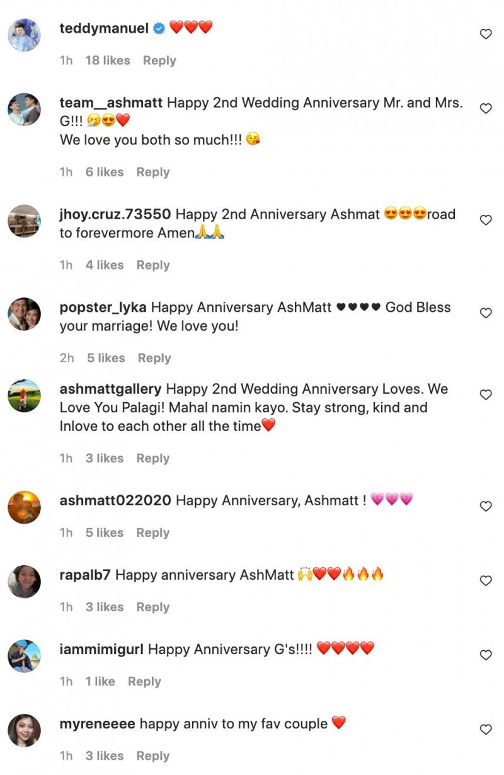Like rapalb7's comment heart icon

point(486,580)
